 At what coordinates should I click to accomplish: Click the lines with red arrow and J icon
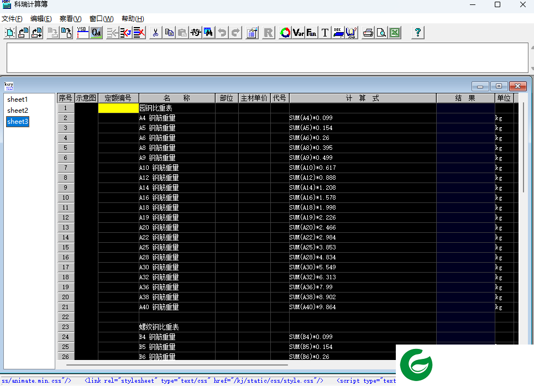click(125, 33)
